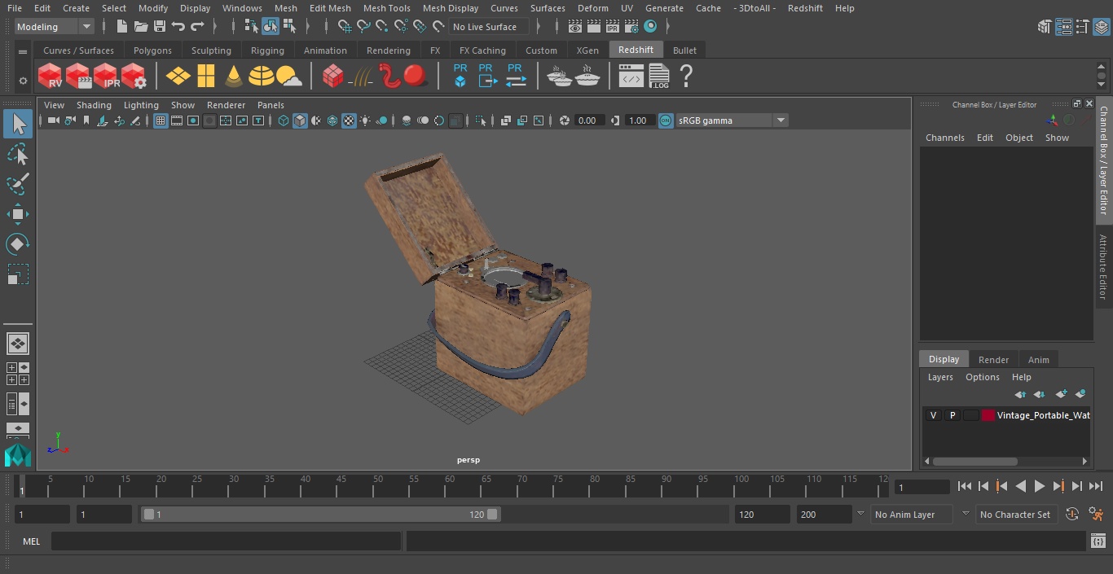Image resolution: width=1113 pixels, height=574 pixels.
Task: Click the script editor icon at bottom right
Action: [x=1098, y=541]
